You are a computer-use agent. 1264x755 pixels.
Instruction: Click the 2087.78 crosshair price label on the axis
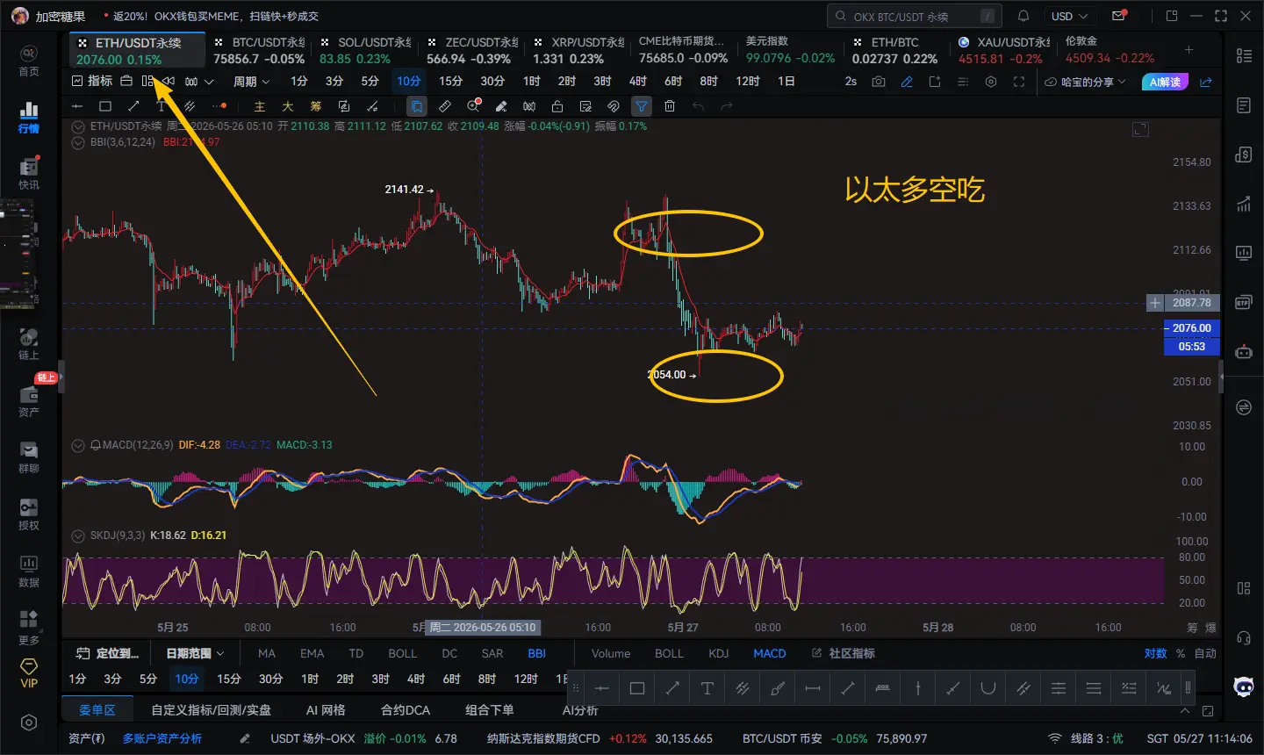(x=1191, y=303)
